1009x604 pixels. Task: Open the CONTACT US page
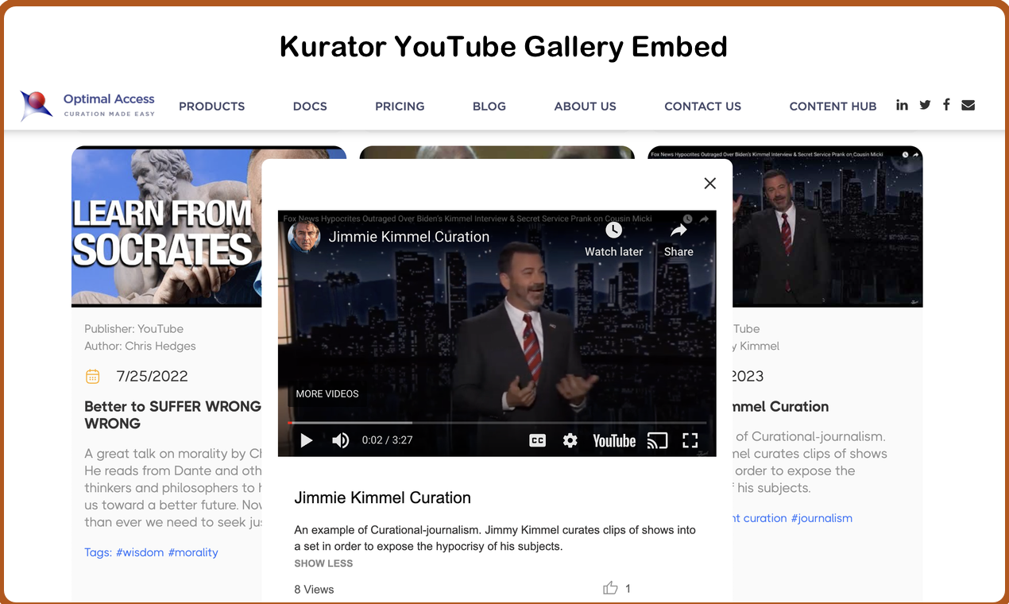tap(703, 106)
